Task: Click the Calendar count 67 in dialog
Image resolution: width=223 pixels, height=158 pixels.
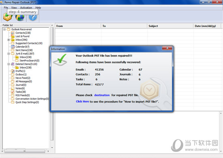Action: pos(140,70)
